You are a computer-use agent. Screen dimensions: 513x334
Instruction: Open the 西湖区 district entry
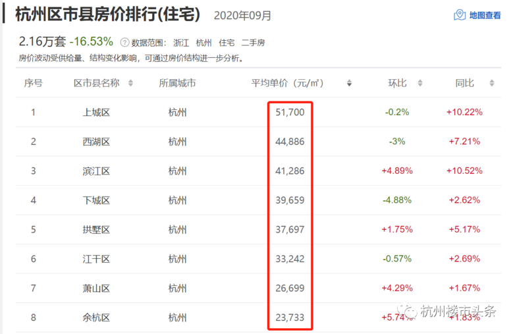(96, 142)
